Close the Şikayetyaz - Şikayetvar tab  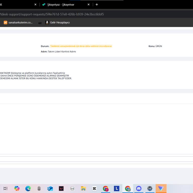(x=88, y=5)
